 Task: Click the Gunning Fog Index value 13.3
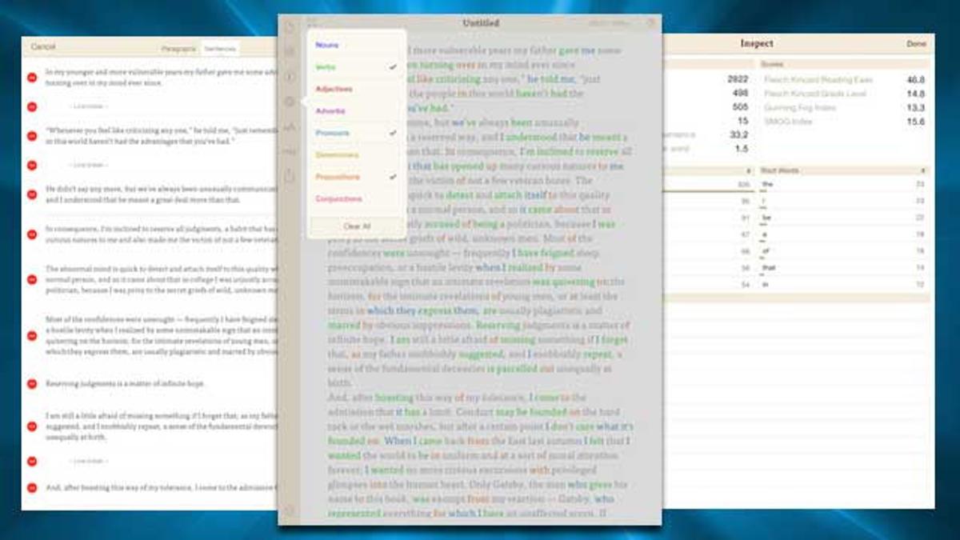tap(915, 108)
